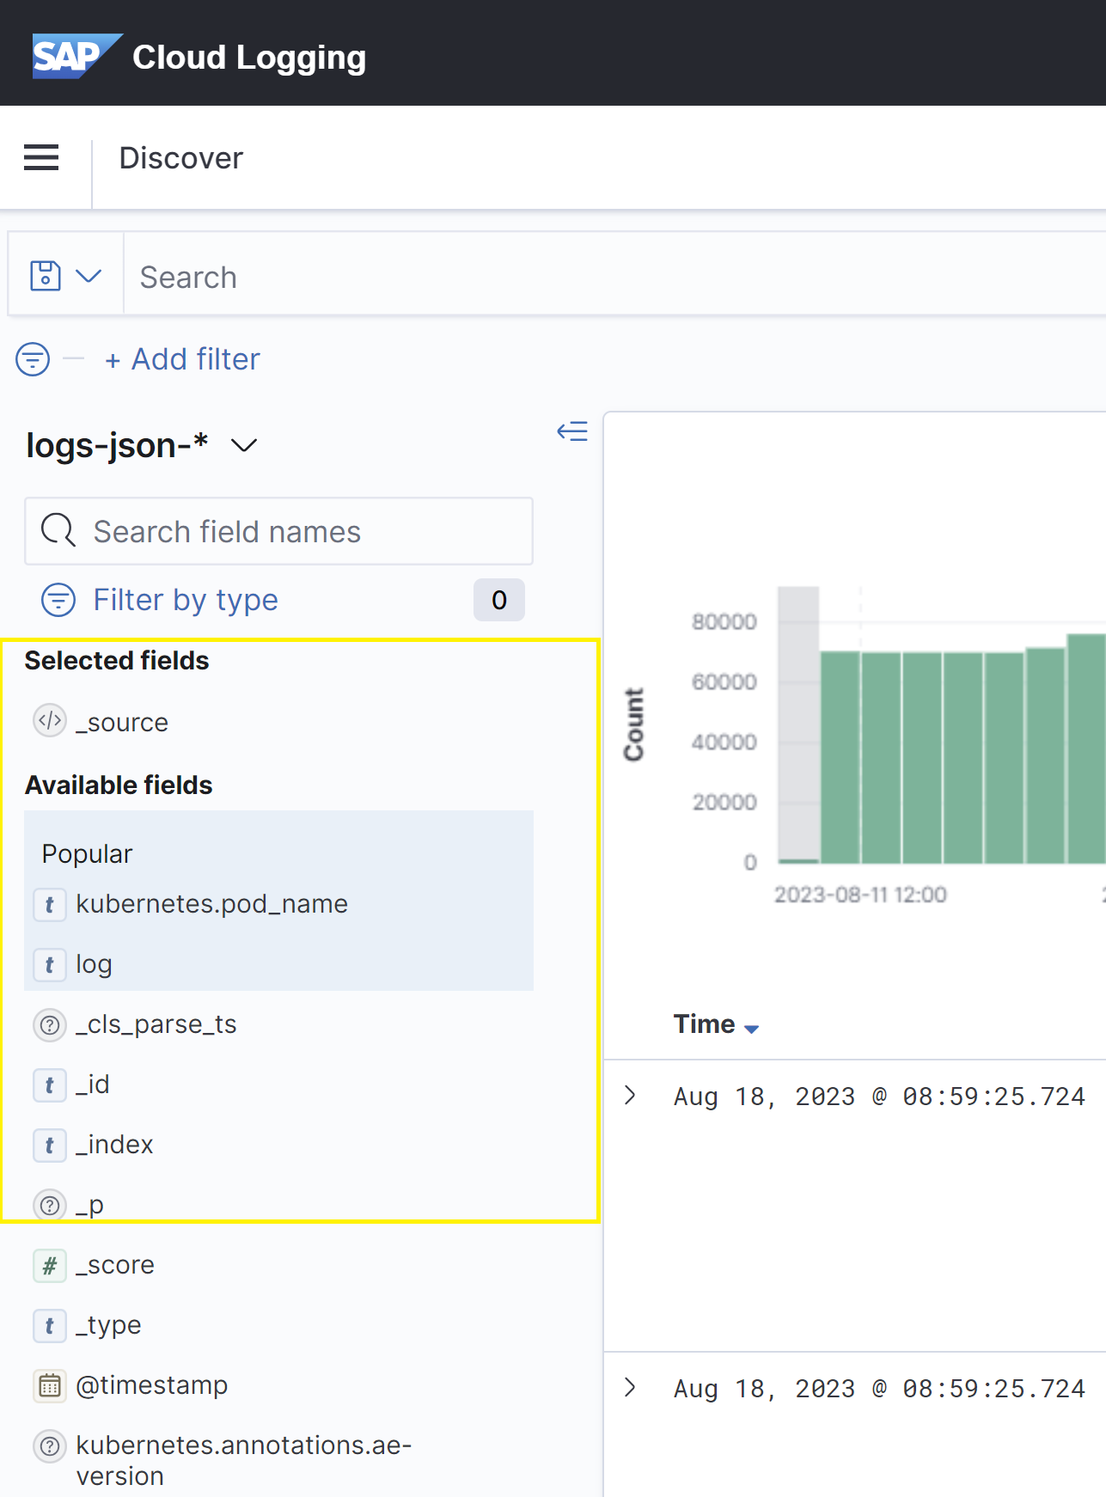The image size is (1106, 1497).
Task: Click _cls_parse_ts unknown type icon
Action: pos(50,1024)
